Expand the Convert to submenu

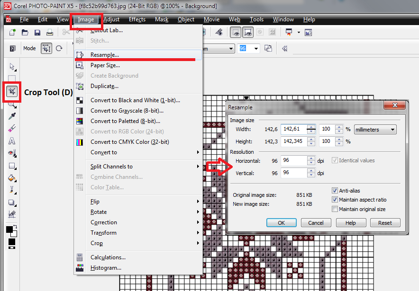point(137,152)
